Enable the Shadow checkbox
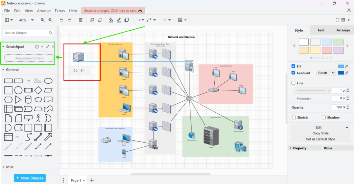This screenshot has width=354, height=184. 324,117
